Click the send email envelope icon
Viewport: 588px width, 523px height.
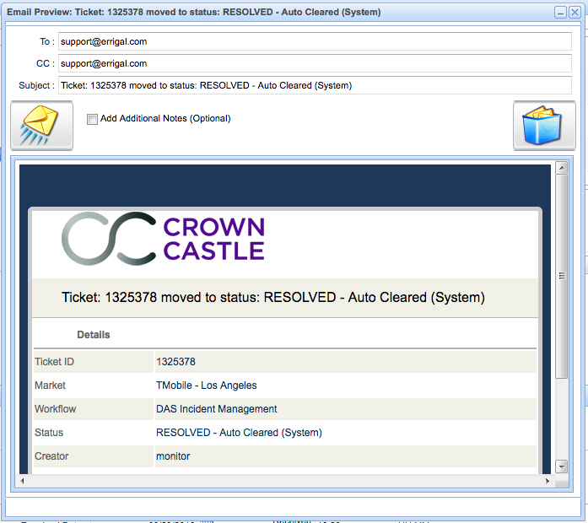tap(41, 126)
